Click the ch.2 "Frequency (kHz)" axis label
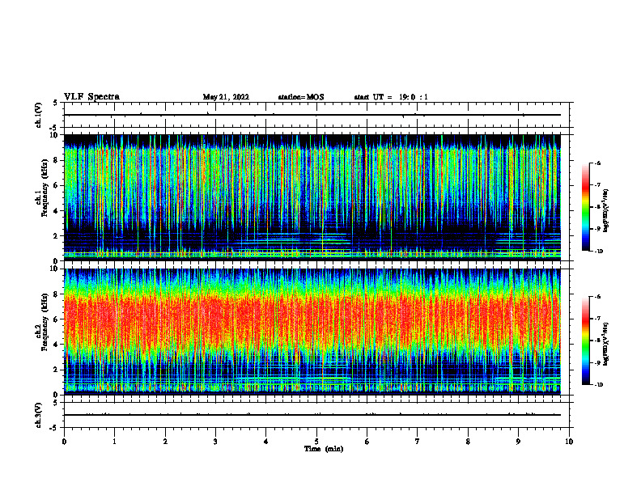The width and height of the screenshot is (641, 495). point(45,322)
